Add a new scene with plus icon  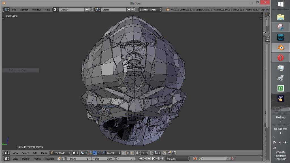129,10
